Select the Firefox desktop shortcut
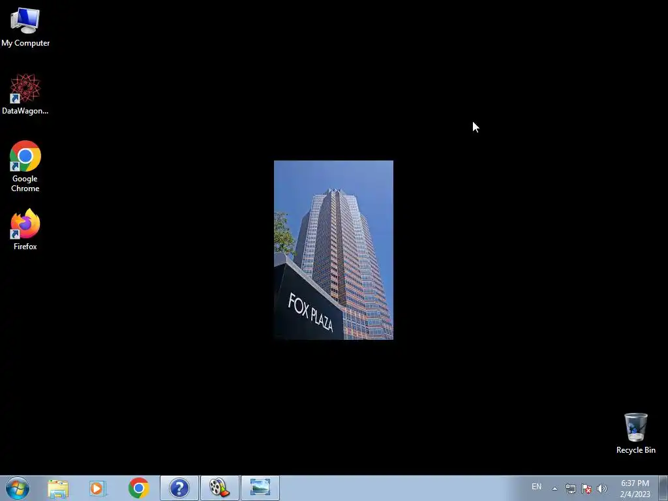This screenshot has height=501, width=668. tap(25, 229)
